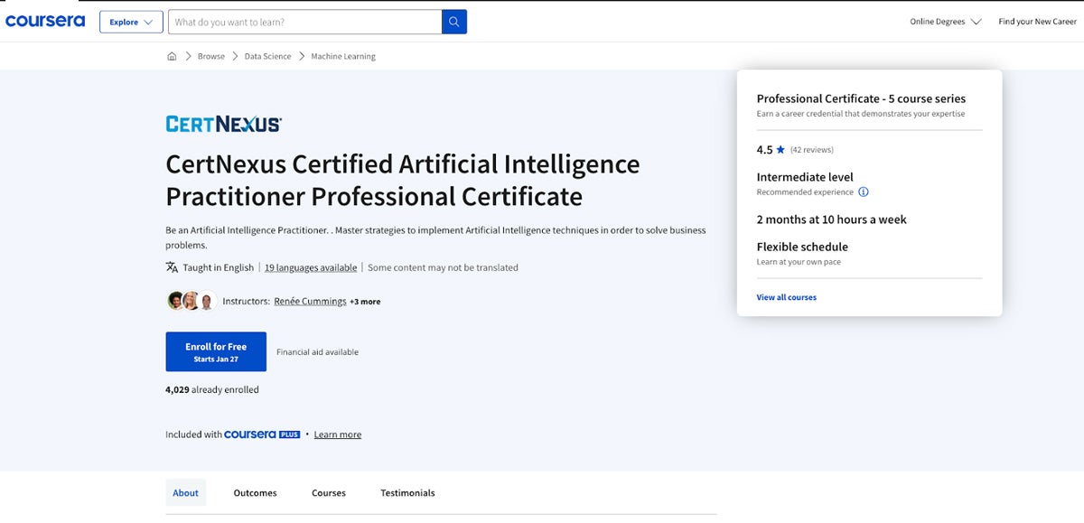Open Learn more about Coursera Plus

click(x=338, y=434)
